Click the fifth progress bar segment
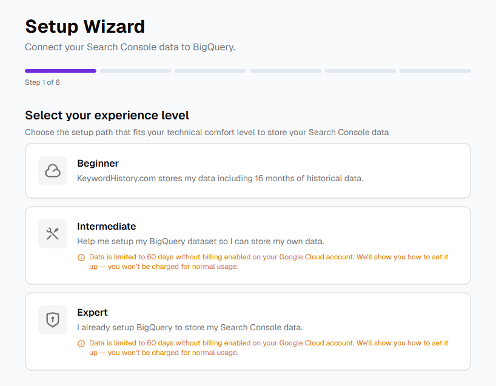Image resolution: width=496 pixels, height=386 pixels. coord(360,71)
